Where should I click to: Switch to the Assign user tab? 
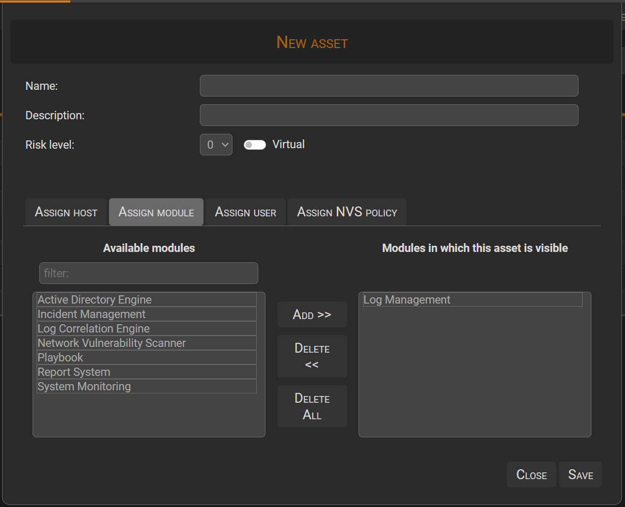coord(245,212)
